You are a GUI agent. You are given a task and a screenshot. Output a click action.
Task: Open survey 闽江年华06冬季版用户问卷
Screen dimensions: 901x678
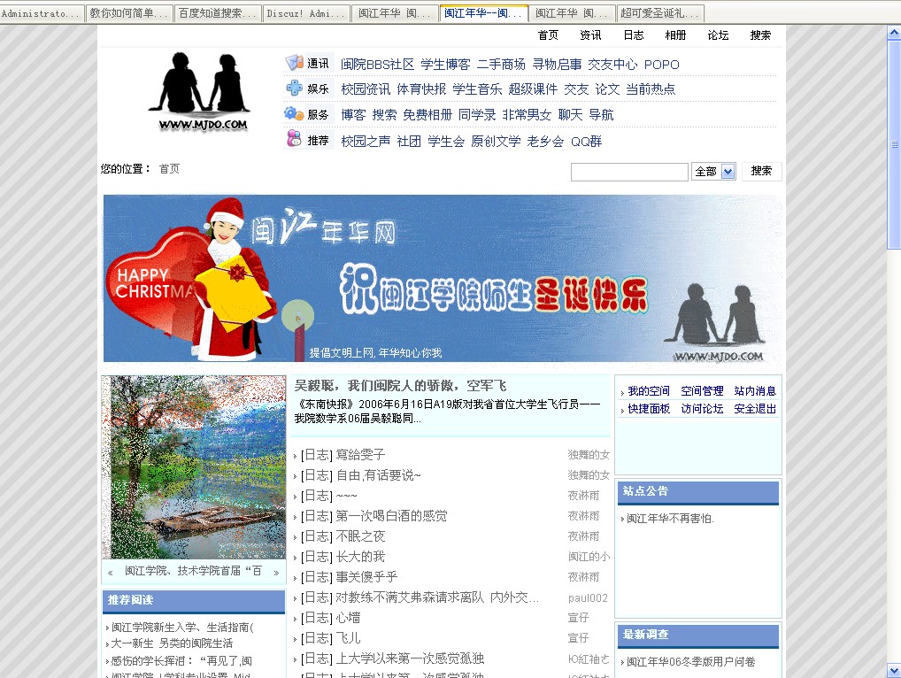coord(691,662)
